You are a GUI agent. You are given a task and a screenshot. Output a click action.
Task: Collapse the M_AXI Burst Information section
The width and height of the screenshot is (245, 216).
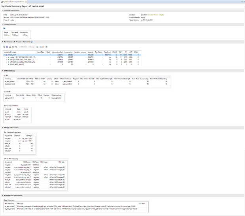(x=2, y=195)
